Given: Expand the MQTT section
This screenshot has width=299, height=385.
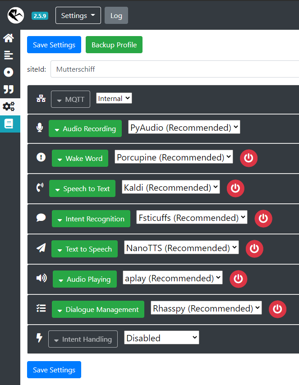Looking at the screenshot, I should [x=70, y=99].
